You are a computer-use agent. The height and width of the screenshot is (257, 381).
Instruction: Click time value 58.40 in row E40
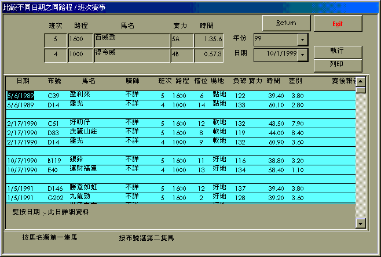point(276,170)
